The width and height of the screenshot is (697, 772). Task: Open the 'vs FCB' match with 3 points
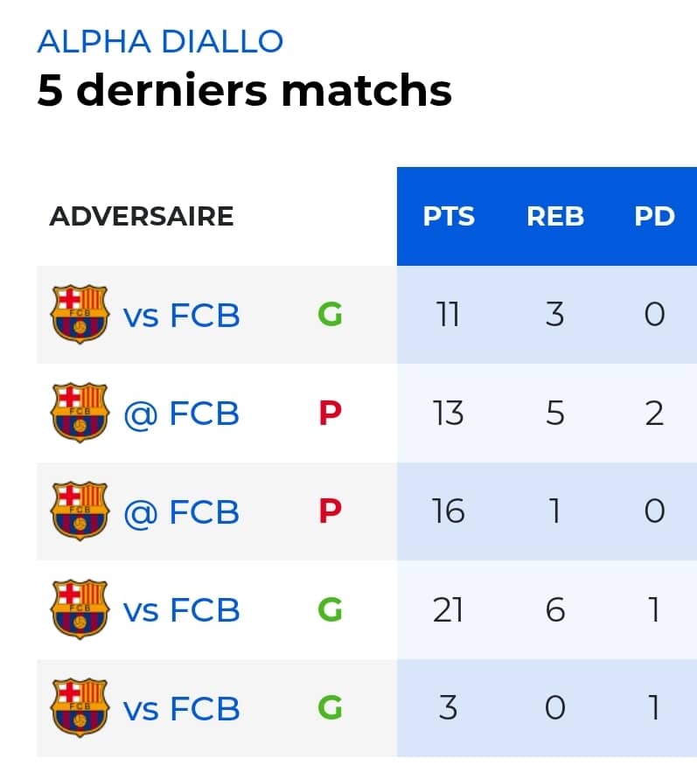(x=181, y=709)
